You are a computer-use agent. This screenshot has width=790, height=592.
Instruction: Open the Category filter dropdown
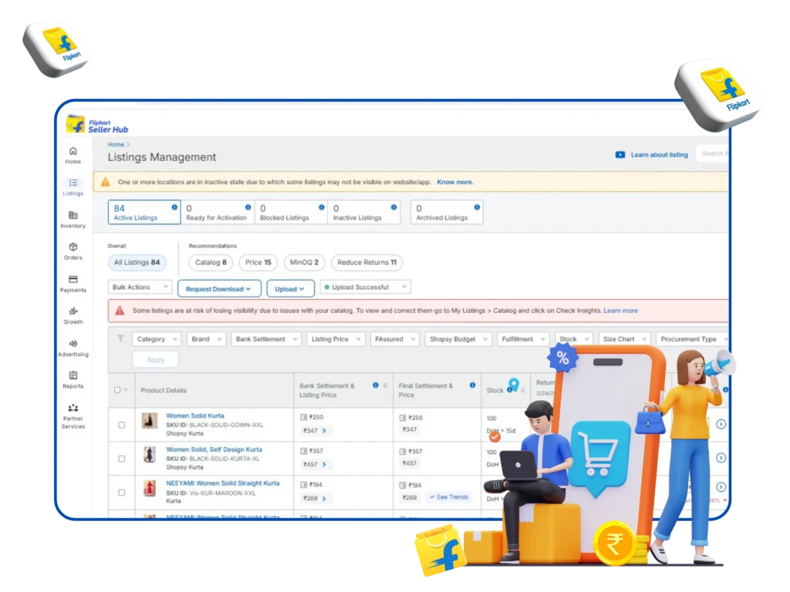click(x=157, y=339)
